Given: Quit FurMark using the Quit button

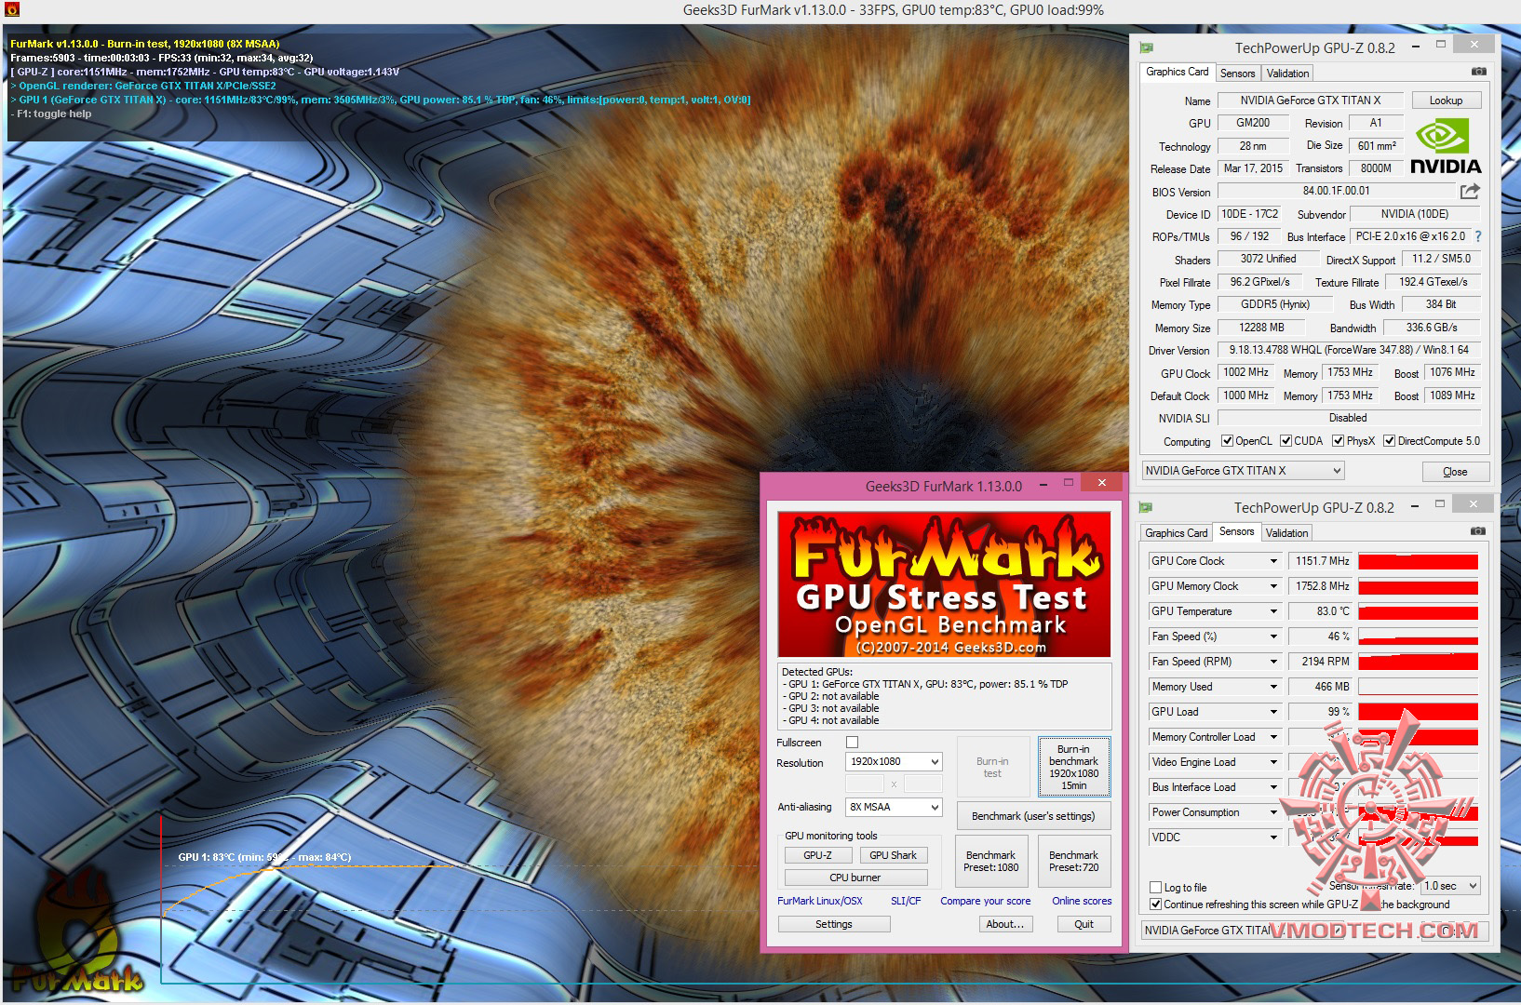Looking at the screenshot, I should pos(1084,924).
